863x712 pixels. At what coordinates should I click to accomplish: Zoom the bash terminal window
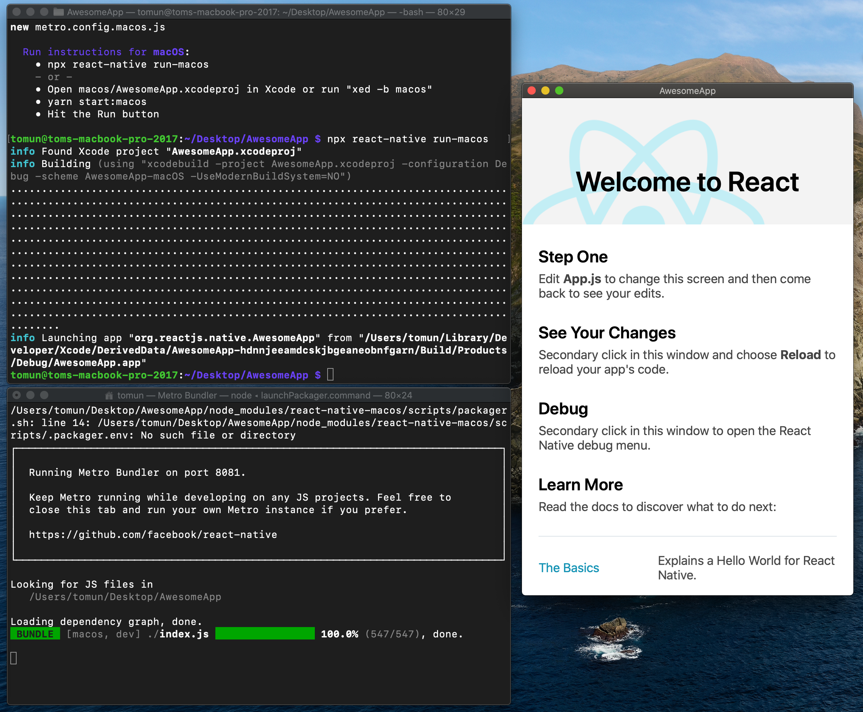(44, 12)
